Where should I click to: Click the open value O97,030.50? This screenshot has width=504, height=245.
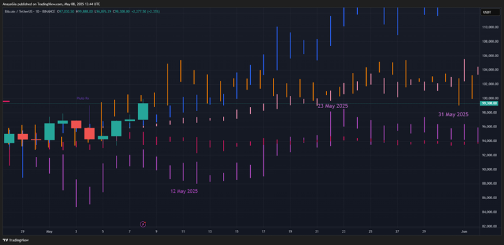66,11
